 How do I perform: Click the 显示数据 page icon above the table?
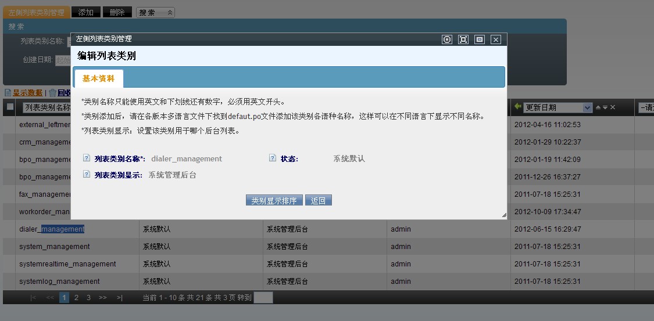(x=8, y=93)
